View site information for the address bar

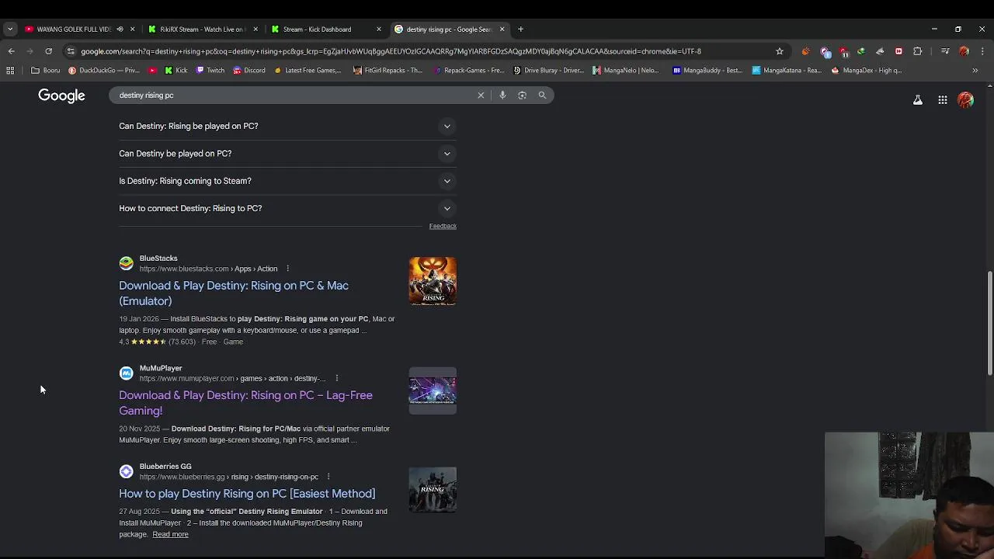71,51
